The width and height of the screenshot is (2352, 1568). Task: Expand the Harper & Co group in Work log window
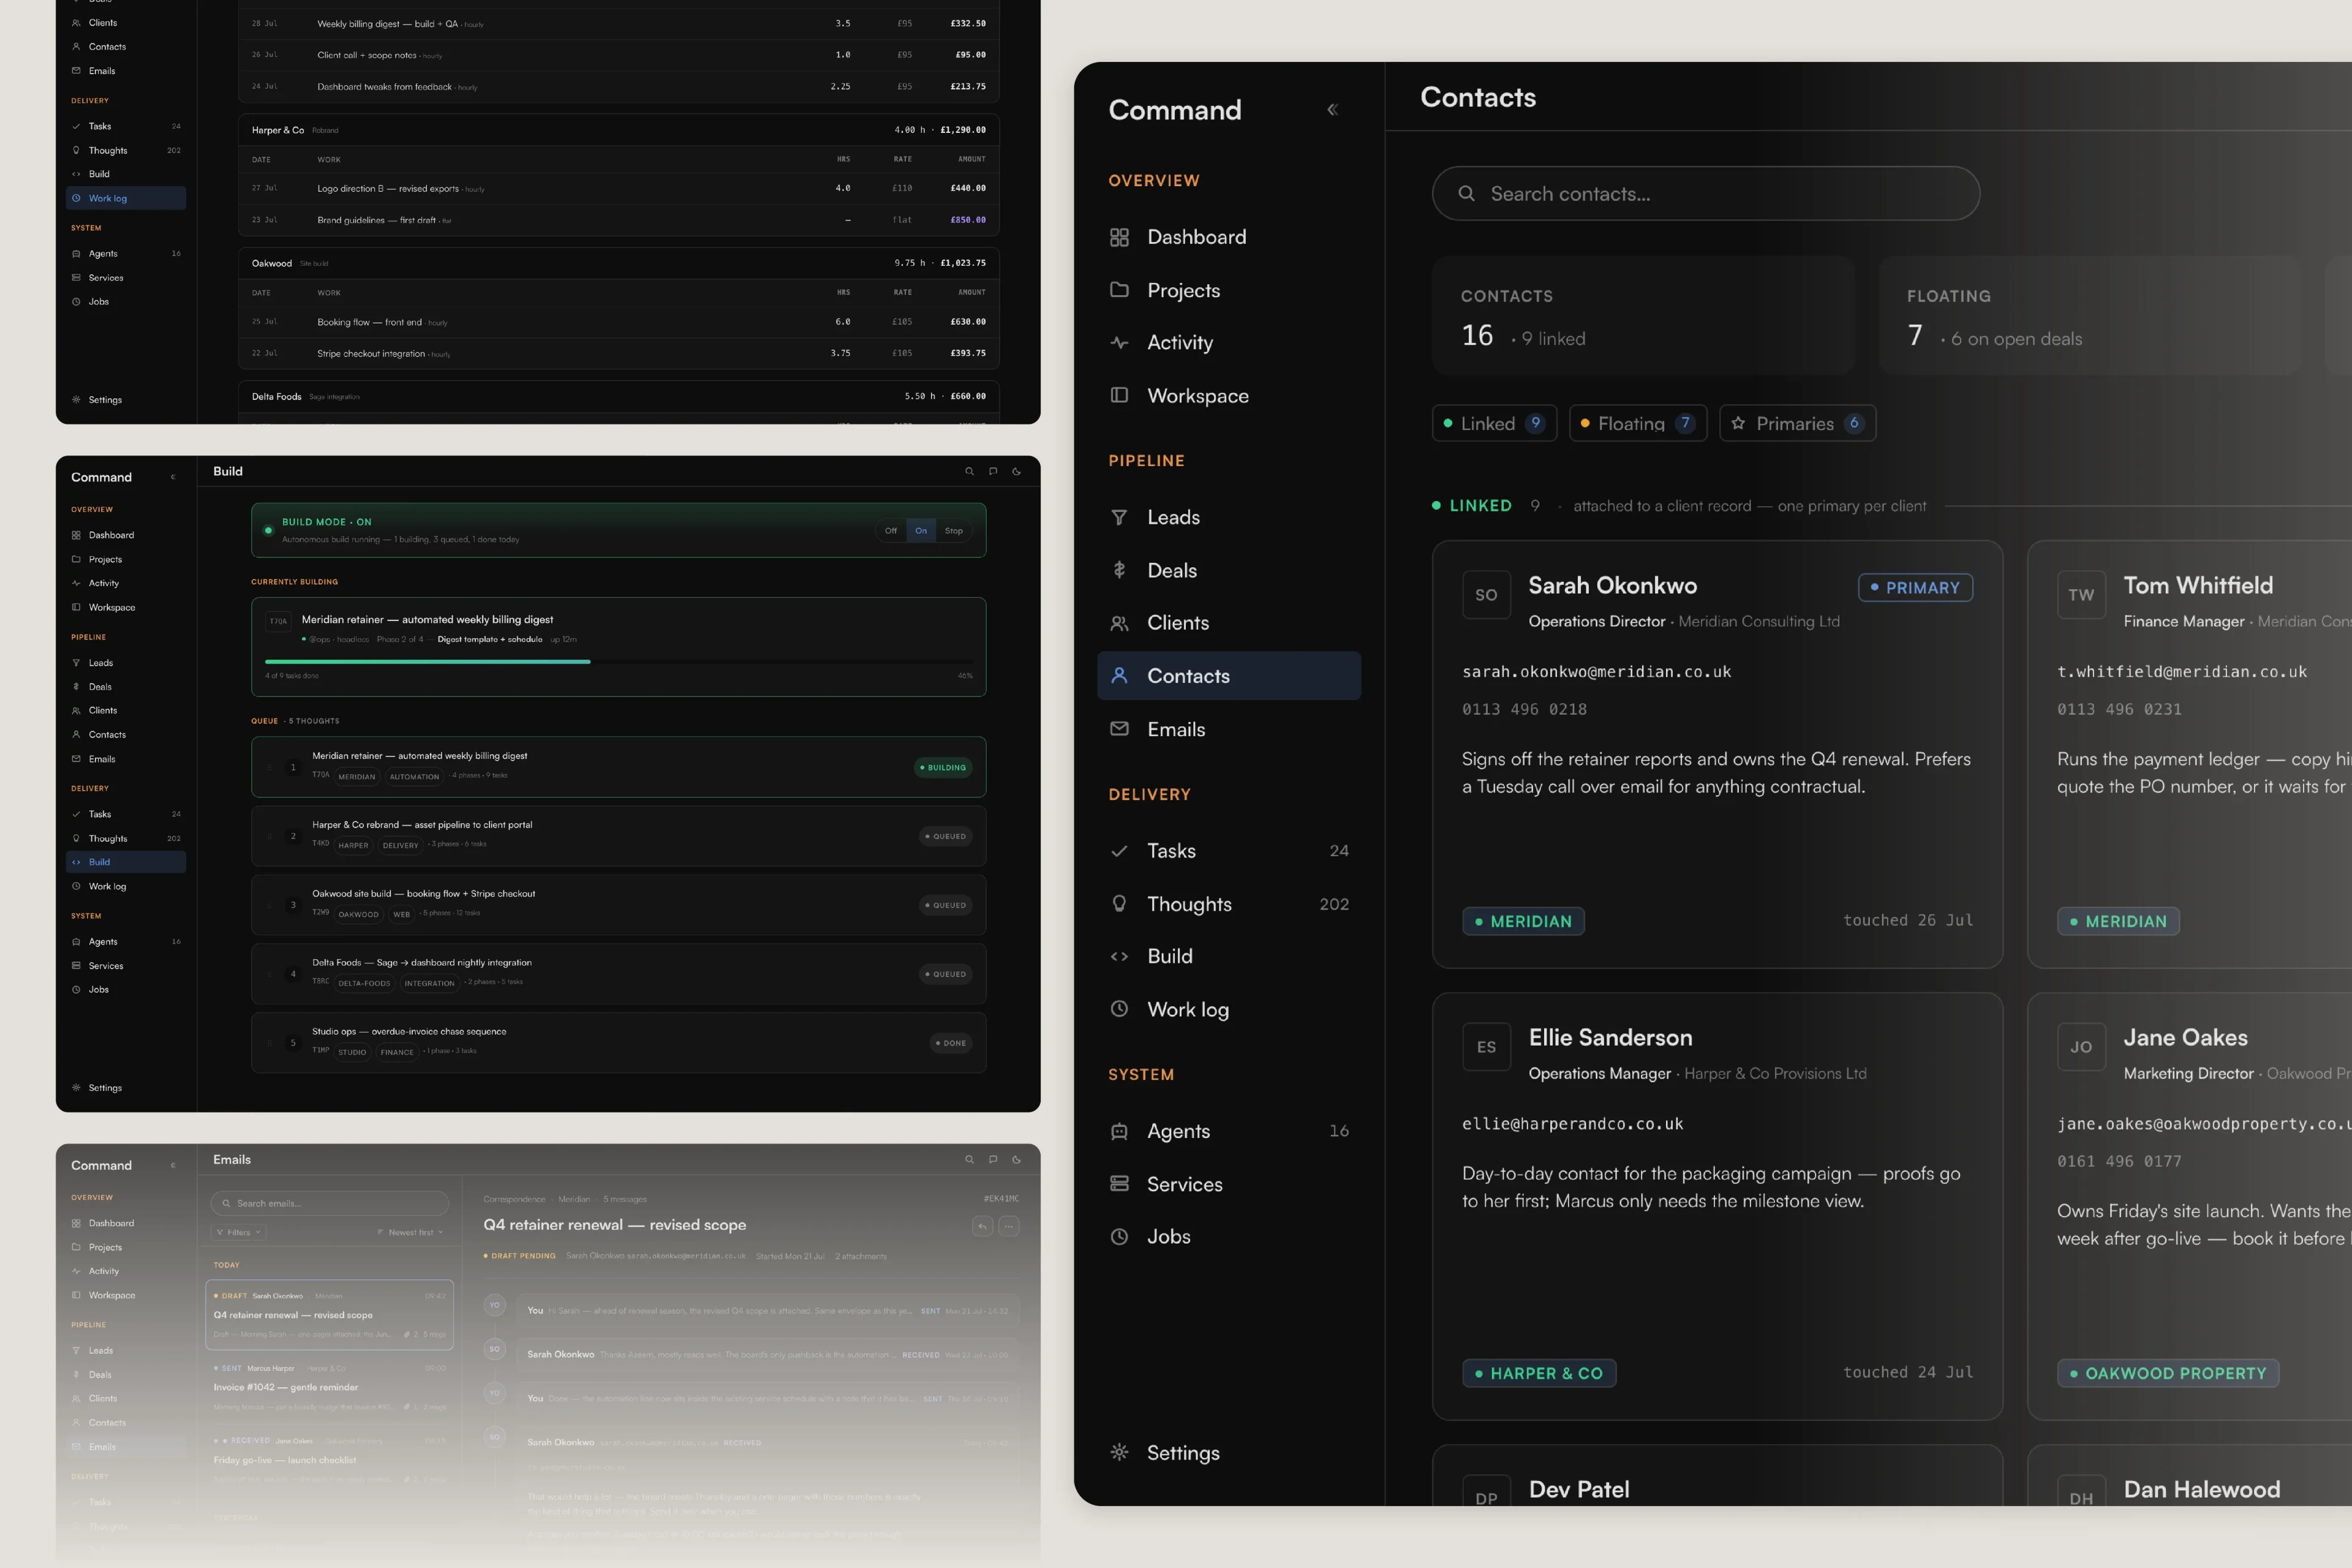[618, 130]
